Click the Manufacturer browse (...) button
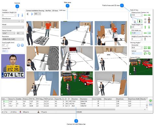Screen dimensions: 154x127 point(22,21)
